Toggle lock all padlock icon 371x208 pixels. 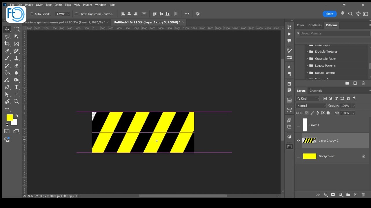click(328, 113)
